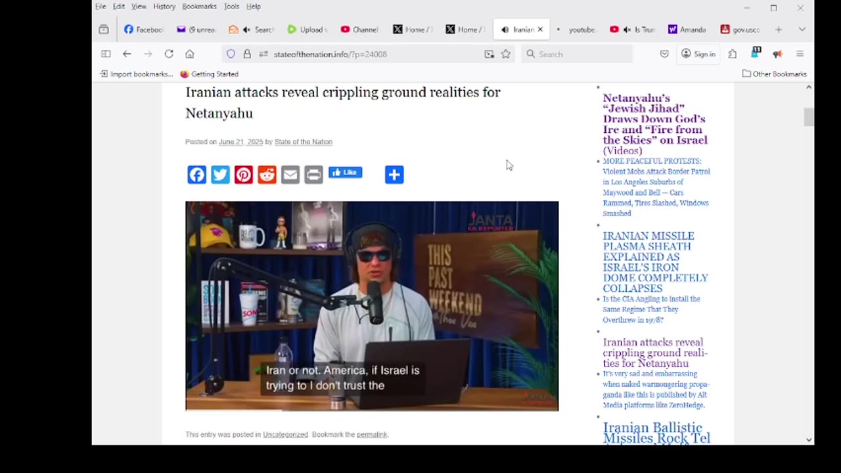Click scrollbar up arrow
The image size is (841, 473).
tap(809, 87)
